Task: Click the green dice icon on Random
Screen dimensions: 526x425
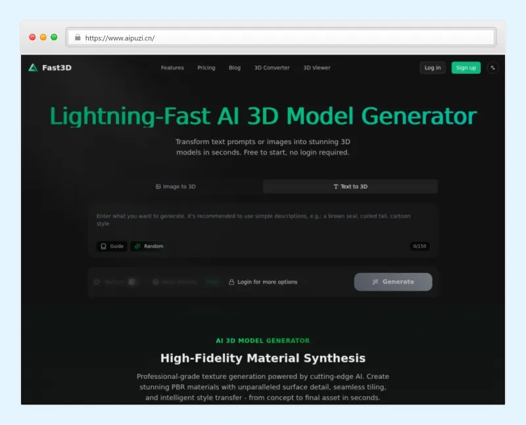Action: point(137,246)
